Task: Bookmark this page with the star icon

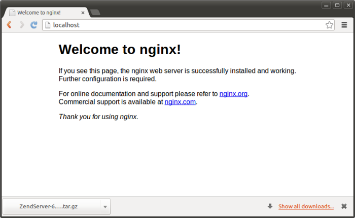Action: (x=329, y=25)
